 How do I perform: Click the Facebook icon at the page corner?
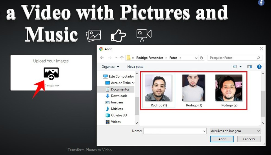click(x=261, y=2)
